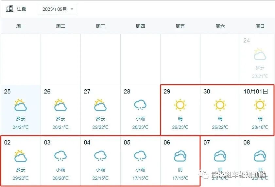Select date number 07
The width and height of the screenshot is (275, 187).
[x=207, y=142]
